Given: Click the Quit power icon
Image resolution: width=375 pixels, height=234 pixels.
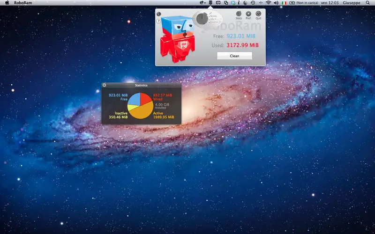Looking at the screenshot, I should pyautogui.click(x=258, y=14).
